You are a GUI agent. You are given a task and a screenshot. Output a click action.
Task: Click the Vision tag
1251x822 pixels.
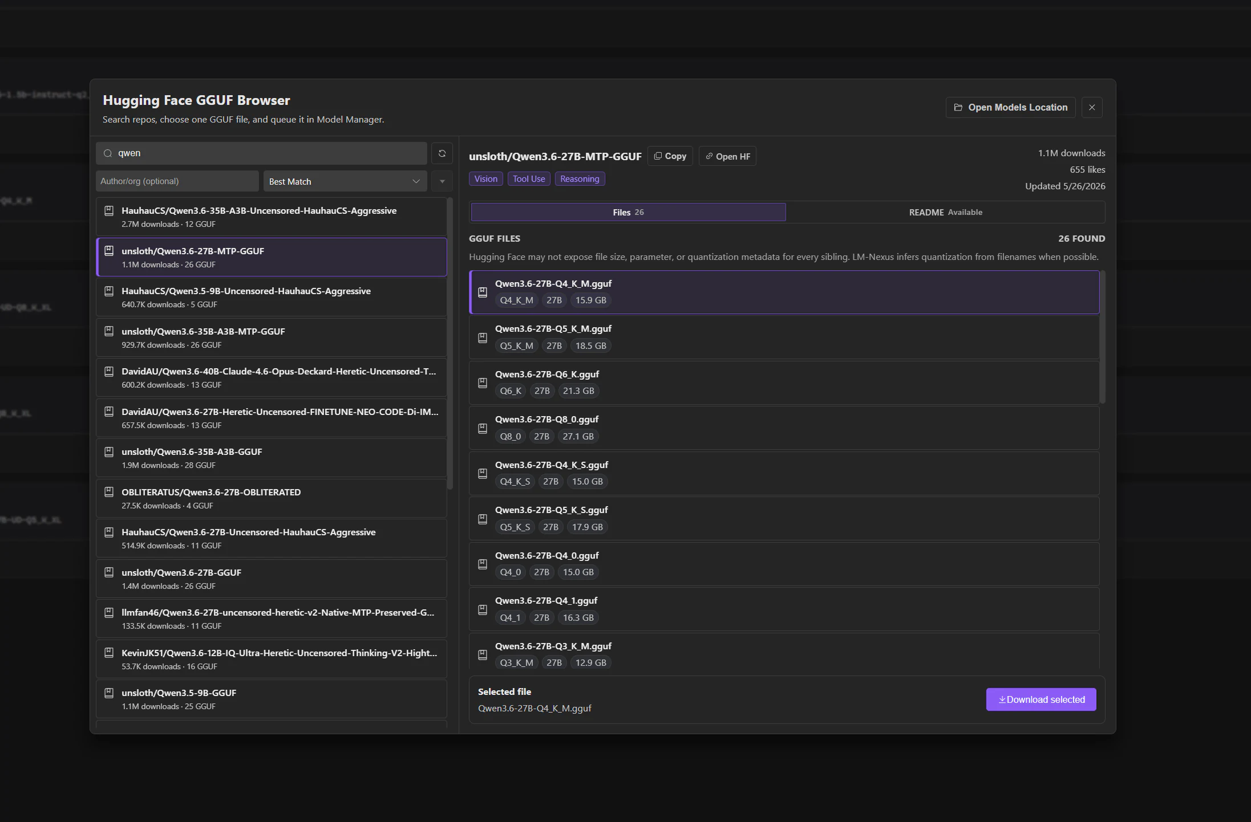click(x=485, y=179)
